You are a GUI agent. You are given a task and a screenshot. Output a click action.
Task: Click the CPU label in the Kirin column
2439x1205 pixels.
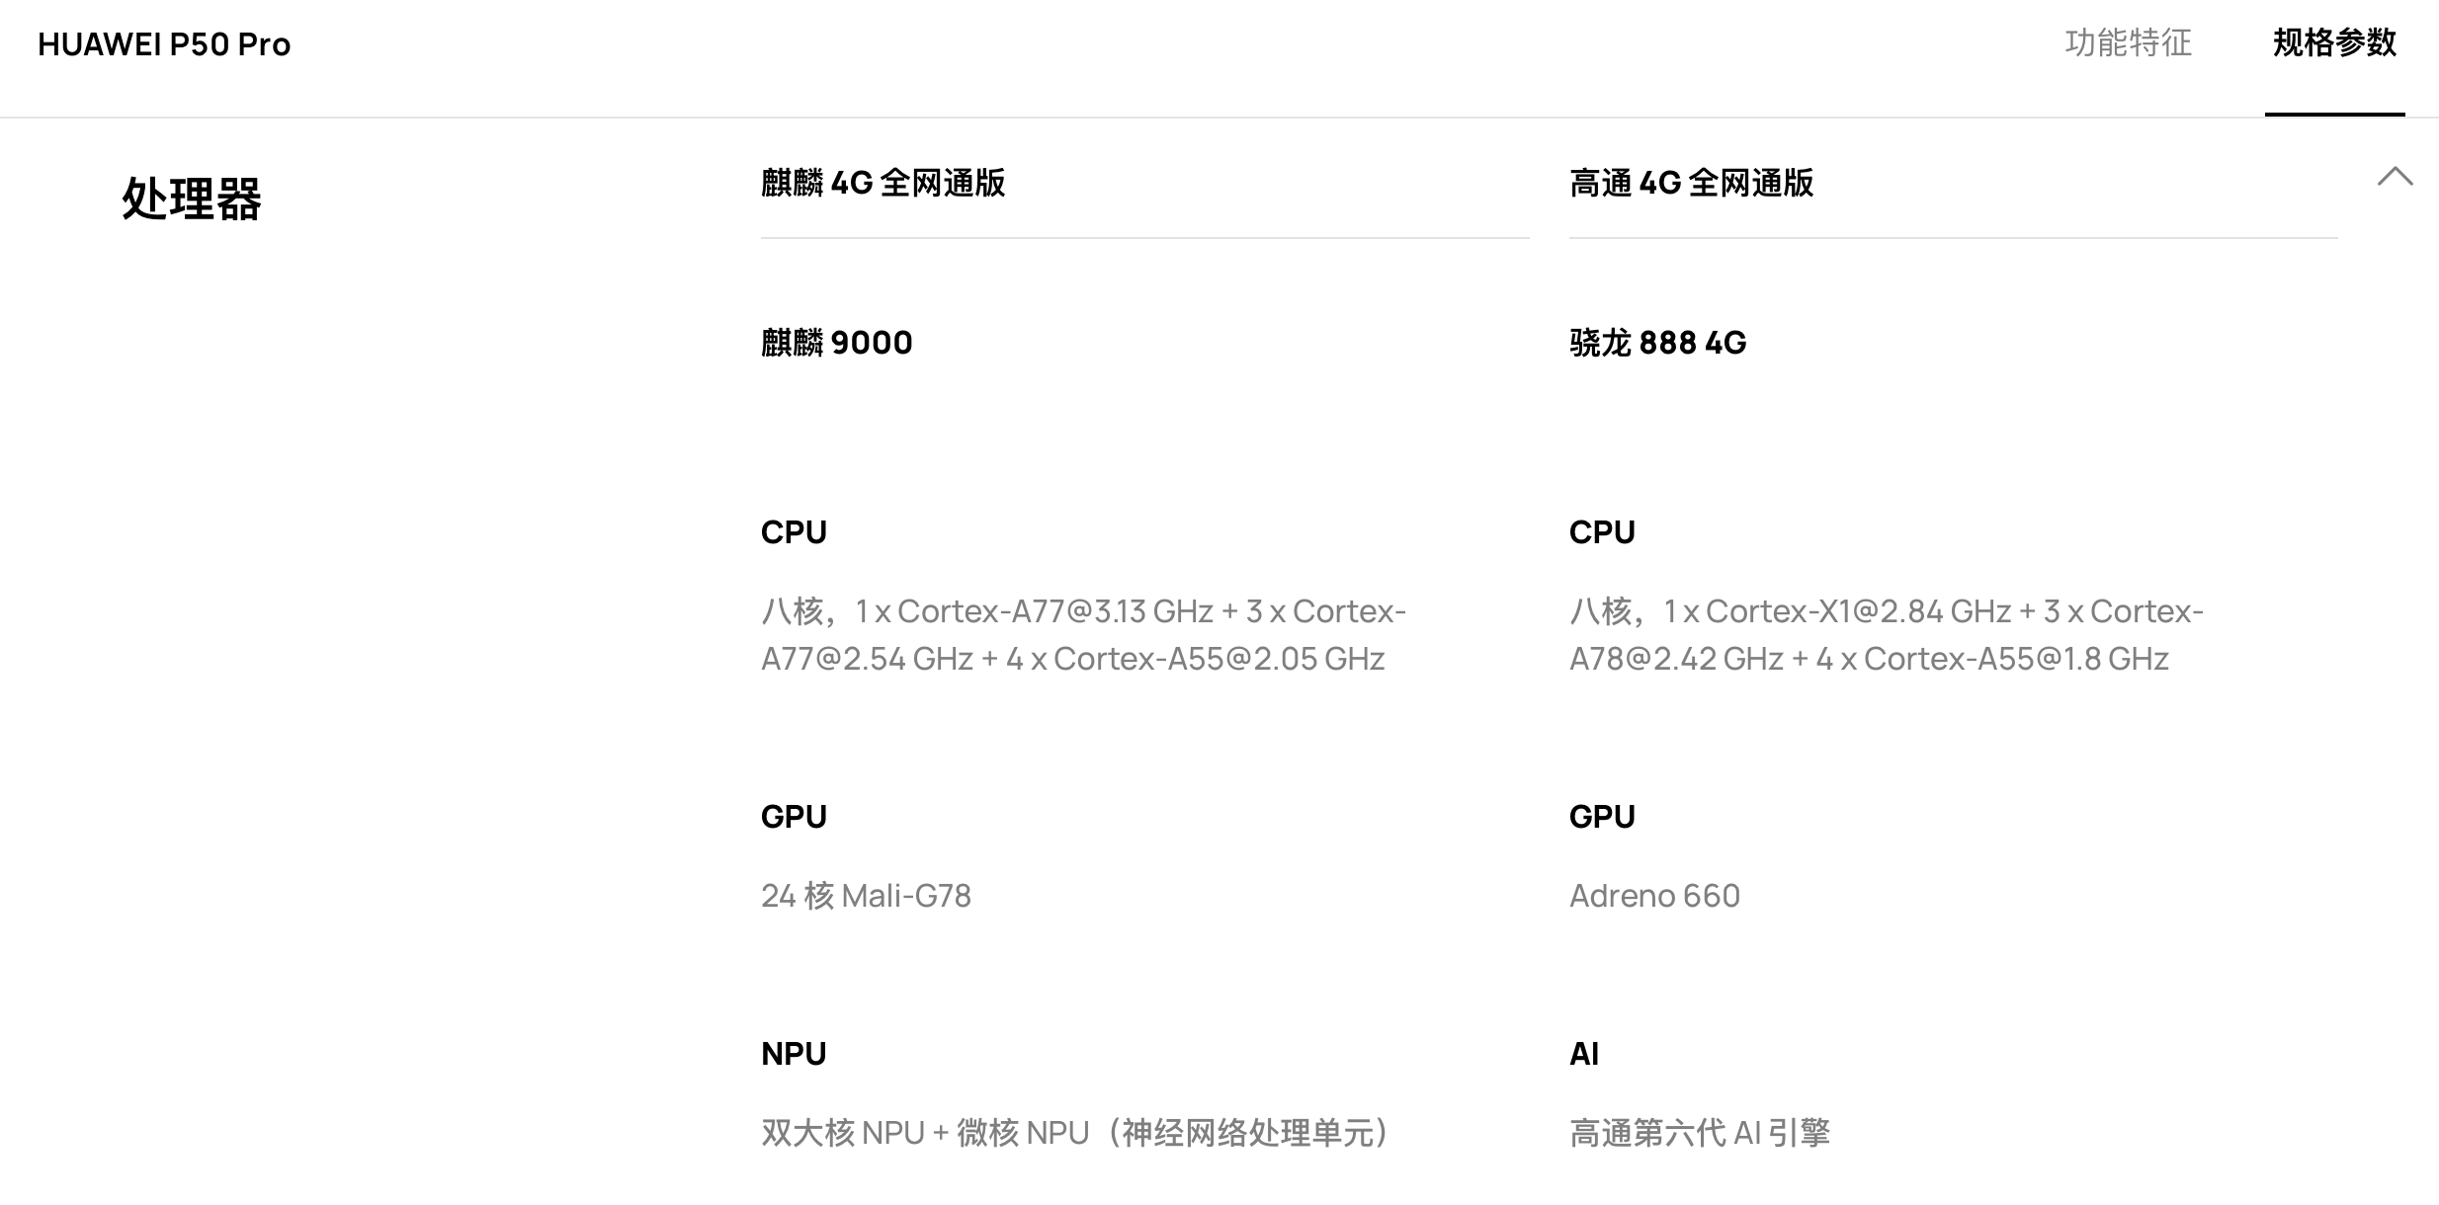click(794, 532)
